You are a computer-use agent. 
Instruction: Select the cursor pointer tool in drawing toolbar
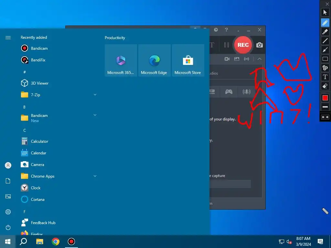(325, 12)
